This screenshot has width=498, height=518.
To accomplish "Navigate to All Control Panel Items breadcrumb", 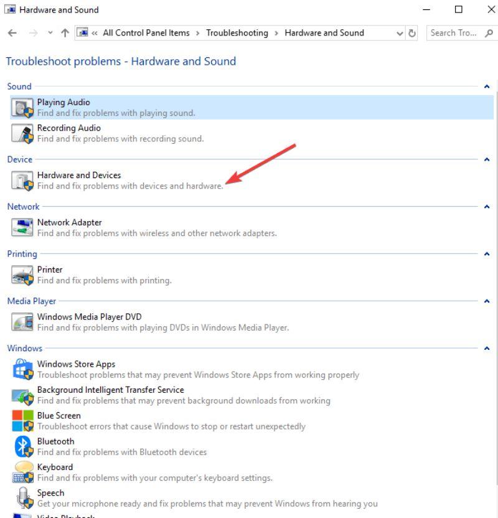I will coord(146,33).
